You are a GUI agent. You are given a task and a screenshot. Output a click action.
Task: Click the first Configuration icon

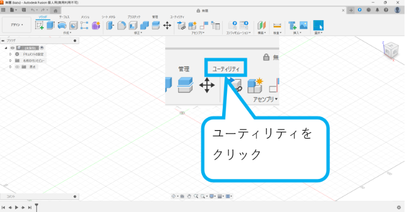[x=233, y=26]
